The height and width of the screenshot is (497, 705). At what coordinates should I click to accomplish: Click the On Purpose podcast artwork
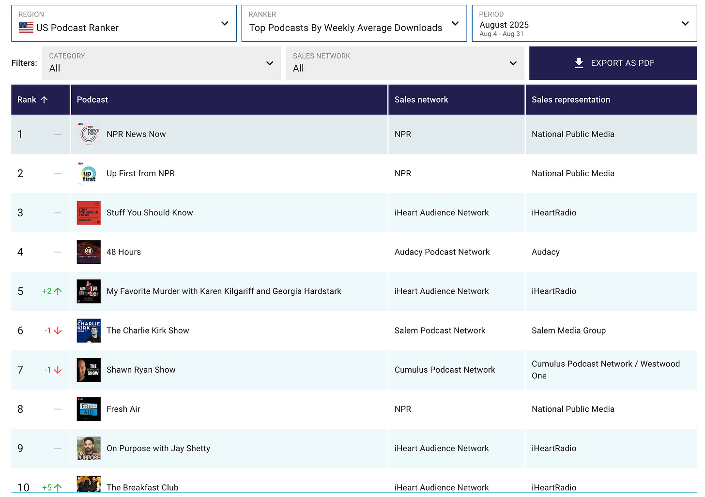pyautogui.click(x=89, y=448)
